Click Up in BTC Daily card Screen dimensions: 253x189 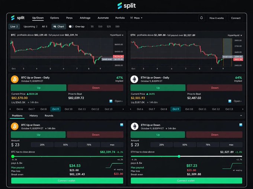[x=39, y=88]
